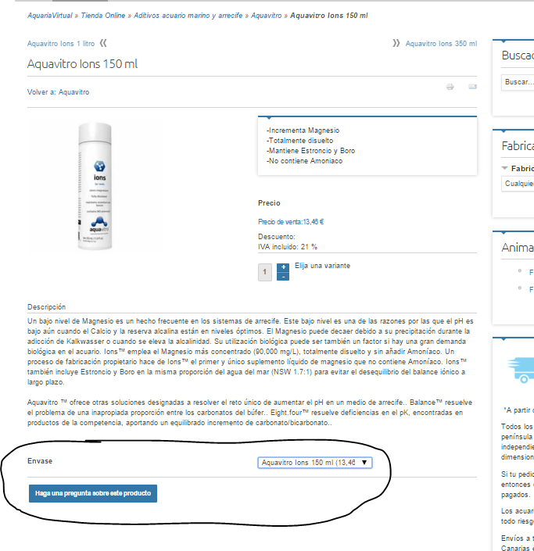Open the Envase variant dropdown

click(x=314, y=463)
